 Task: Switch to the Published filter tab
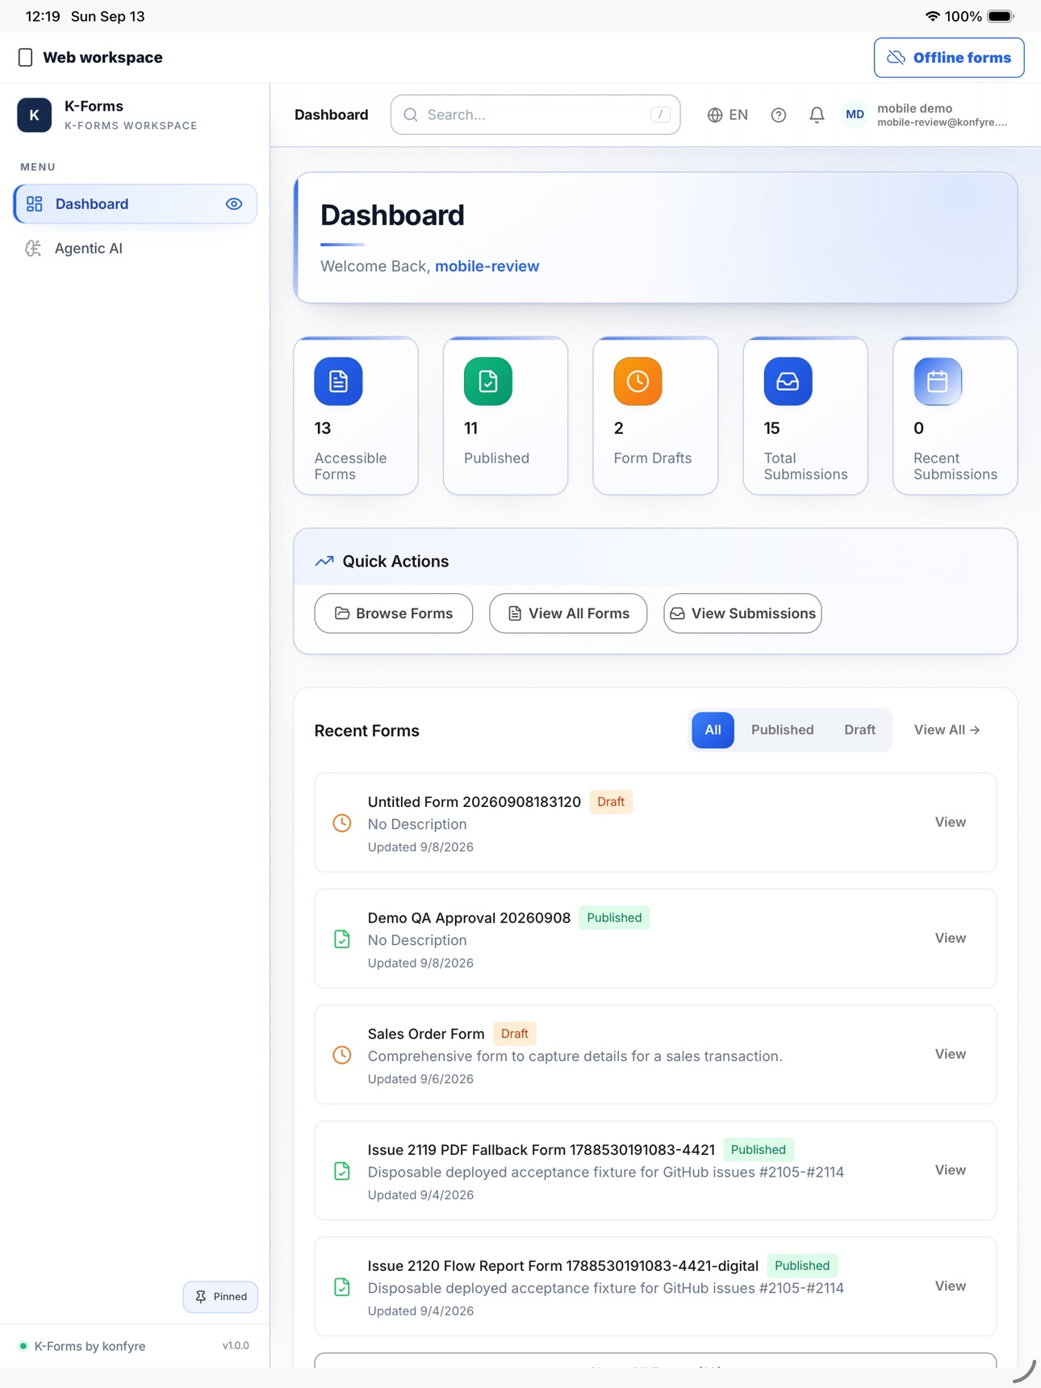782,730
